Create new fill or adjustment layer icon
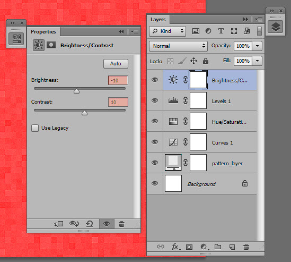This screenshot has width=291, height=262. click(204, 247)
